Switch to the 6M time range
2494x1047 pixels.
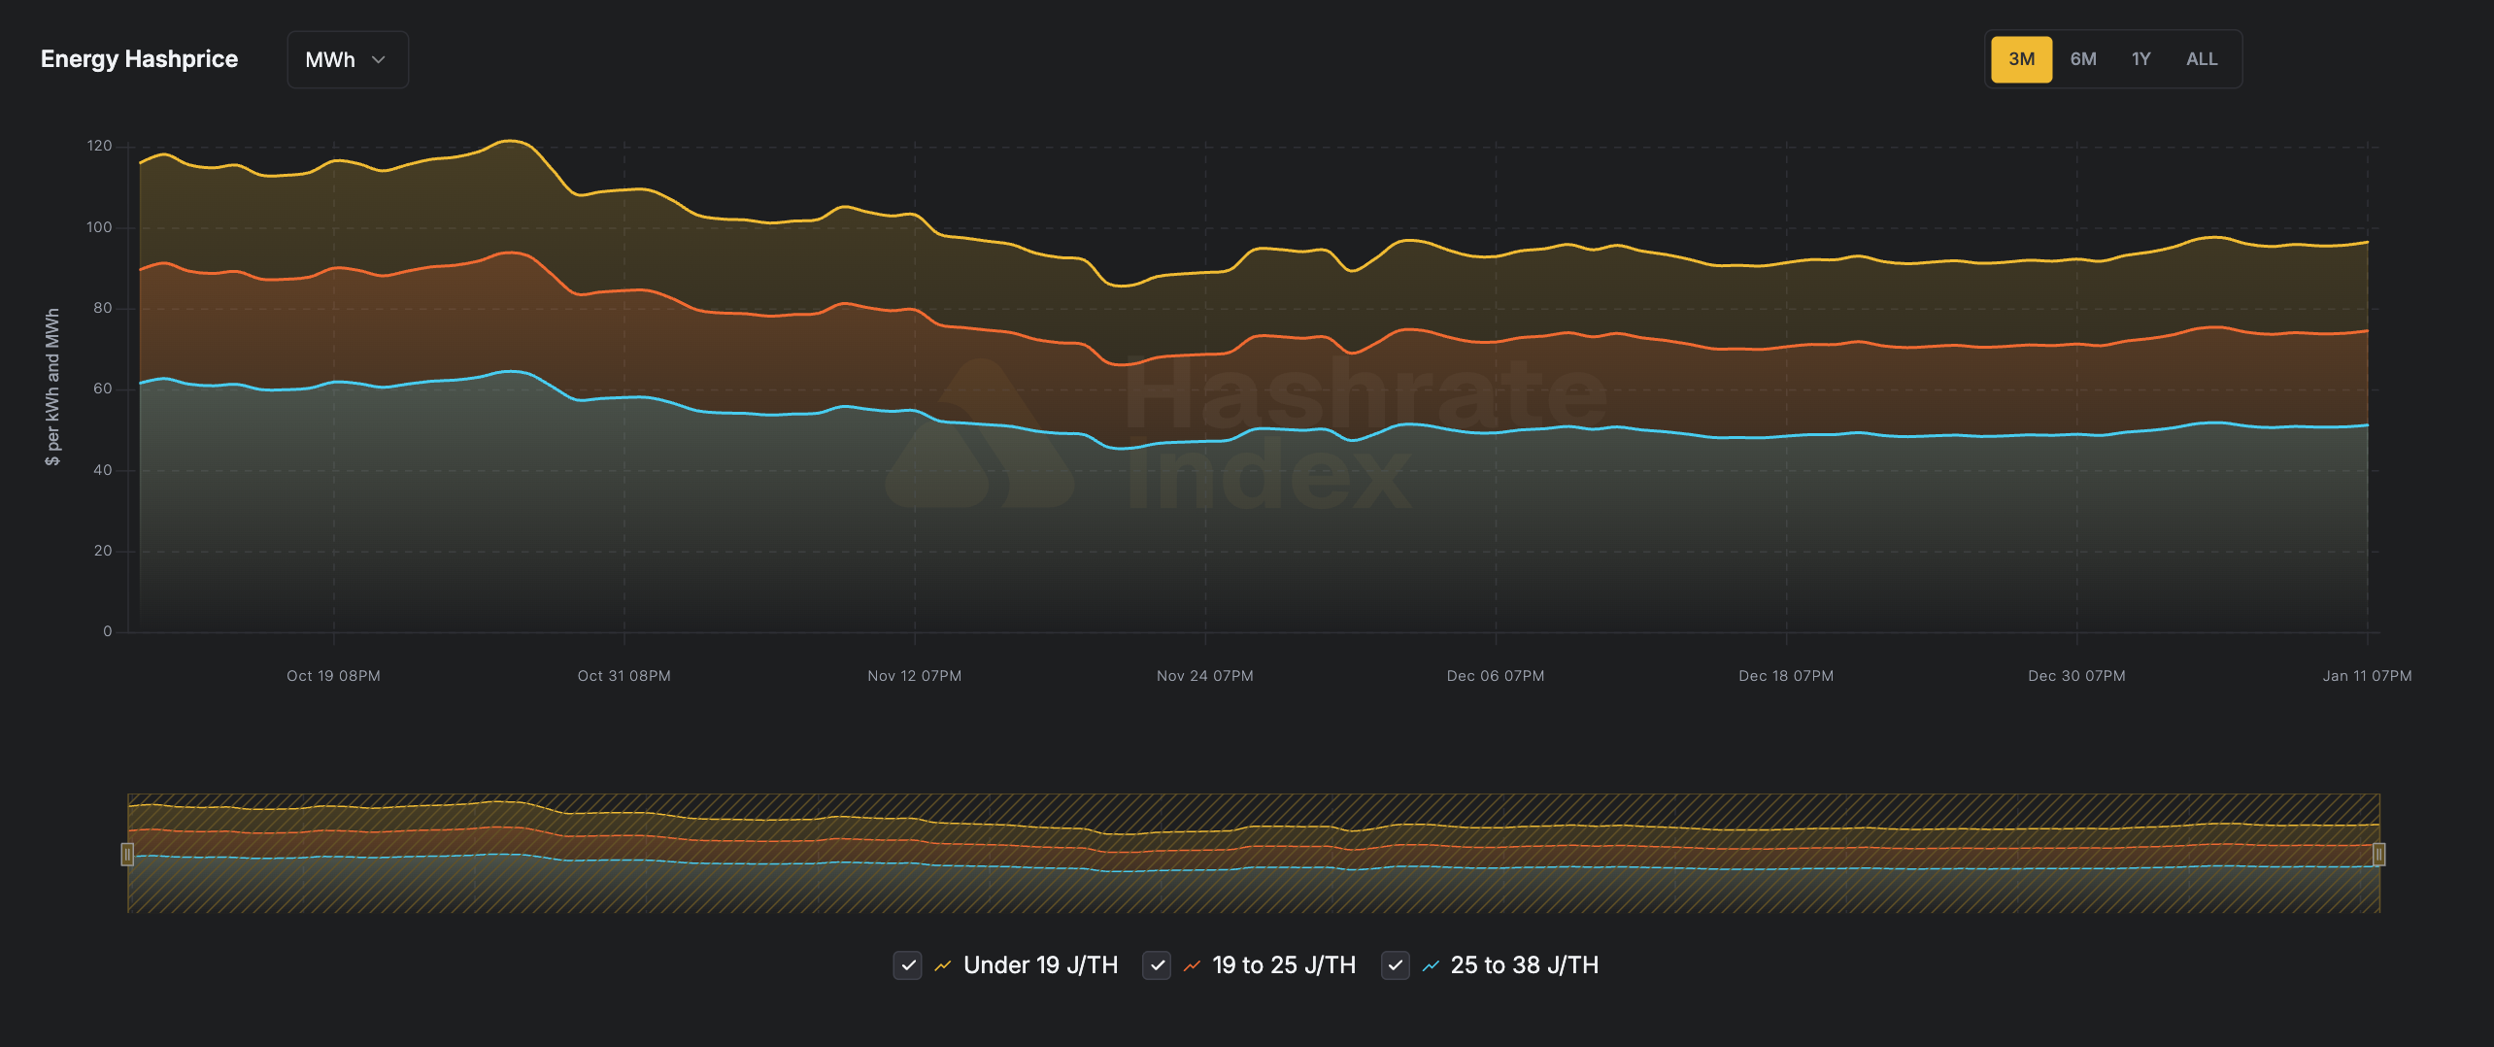point(2083,59)
